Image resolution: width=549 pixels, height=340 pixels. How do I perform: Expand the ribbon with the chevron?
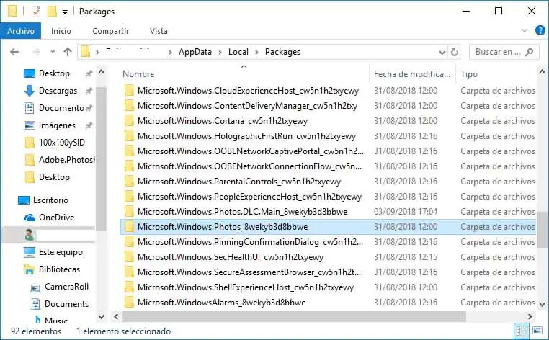tap(523, 31)
